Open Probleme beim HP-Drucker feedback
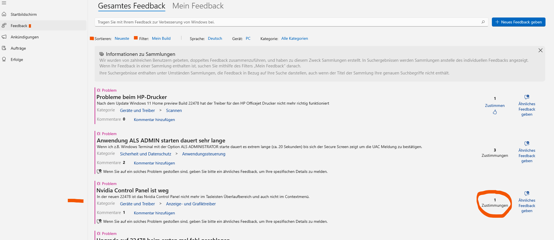This screenshot has height=240, width=554. [x=132, y=97]
